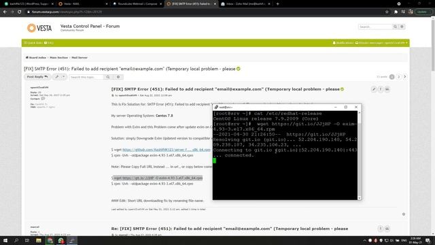
Task: Click the Post Reply button
Action: point(37,77)
